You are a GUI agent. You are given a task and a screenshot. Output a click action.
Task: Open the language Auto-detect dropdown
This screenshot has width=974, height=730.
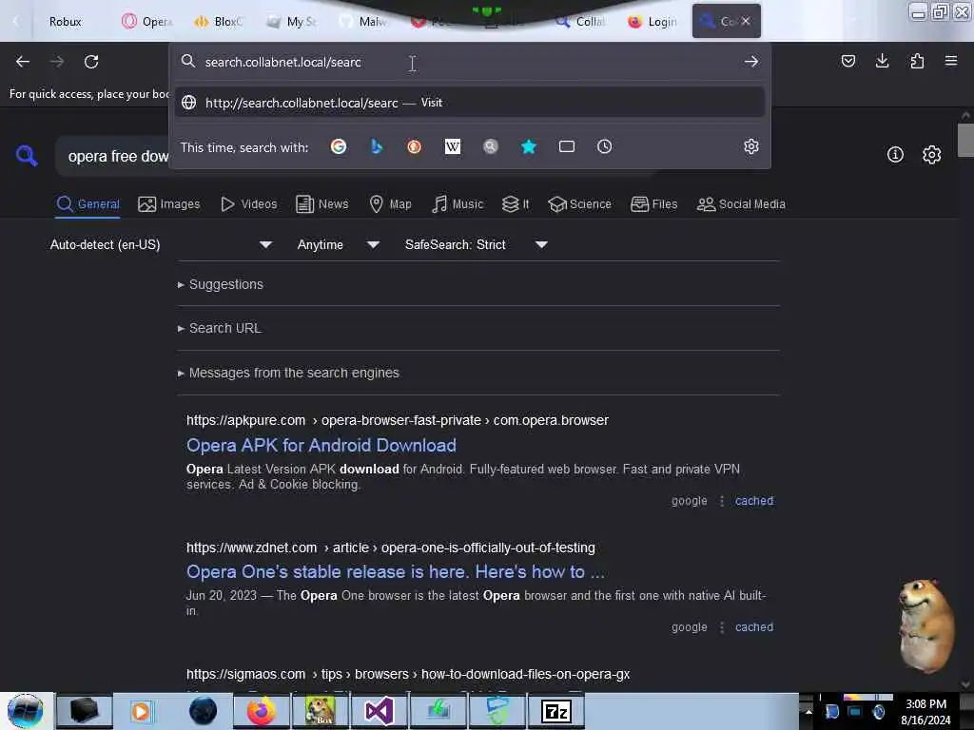pos(160,244)
